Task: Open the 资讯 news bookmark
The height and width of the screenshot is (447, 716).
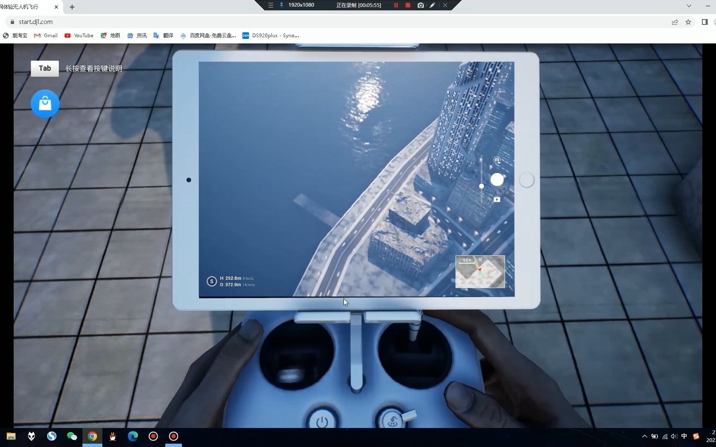Action: coord(137,36)
